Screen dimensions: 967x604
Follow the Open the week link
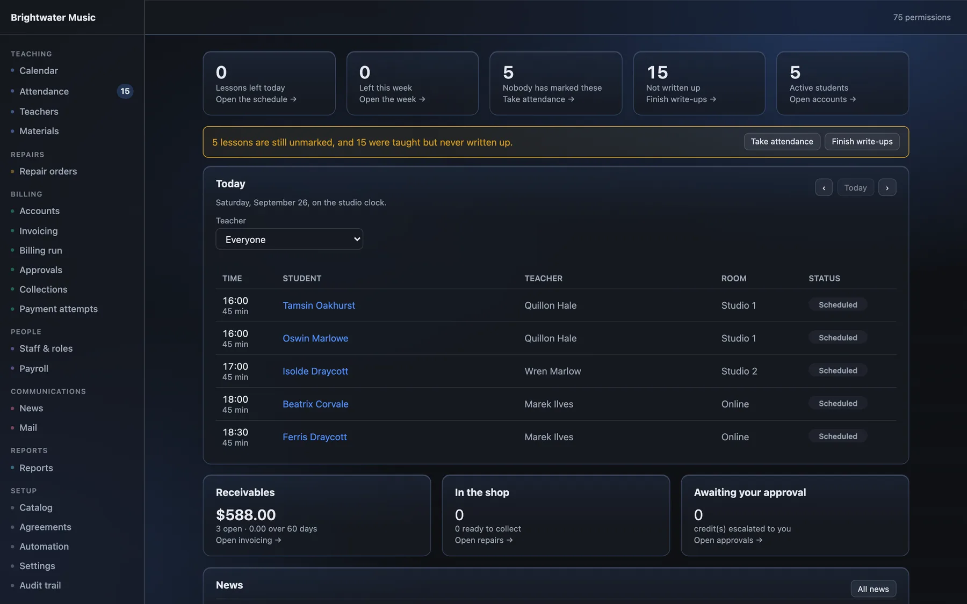point(392,99)
